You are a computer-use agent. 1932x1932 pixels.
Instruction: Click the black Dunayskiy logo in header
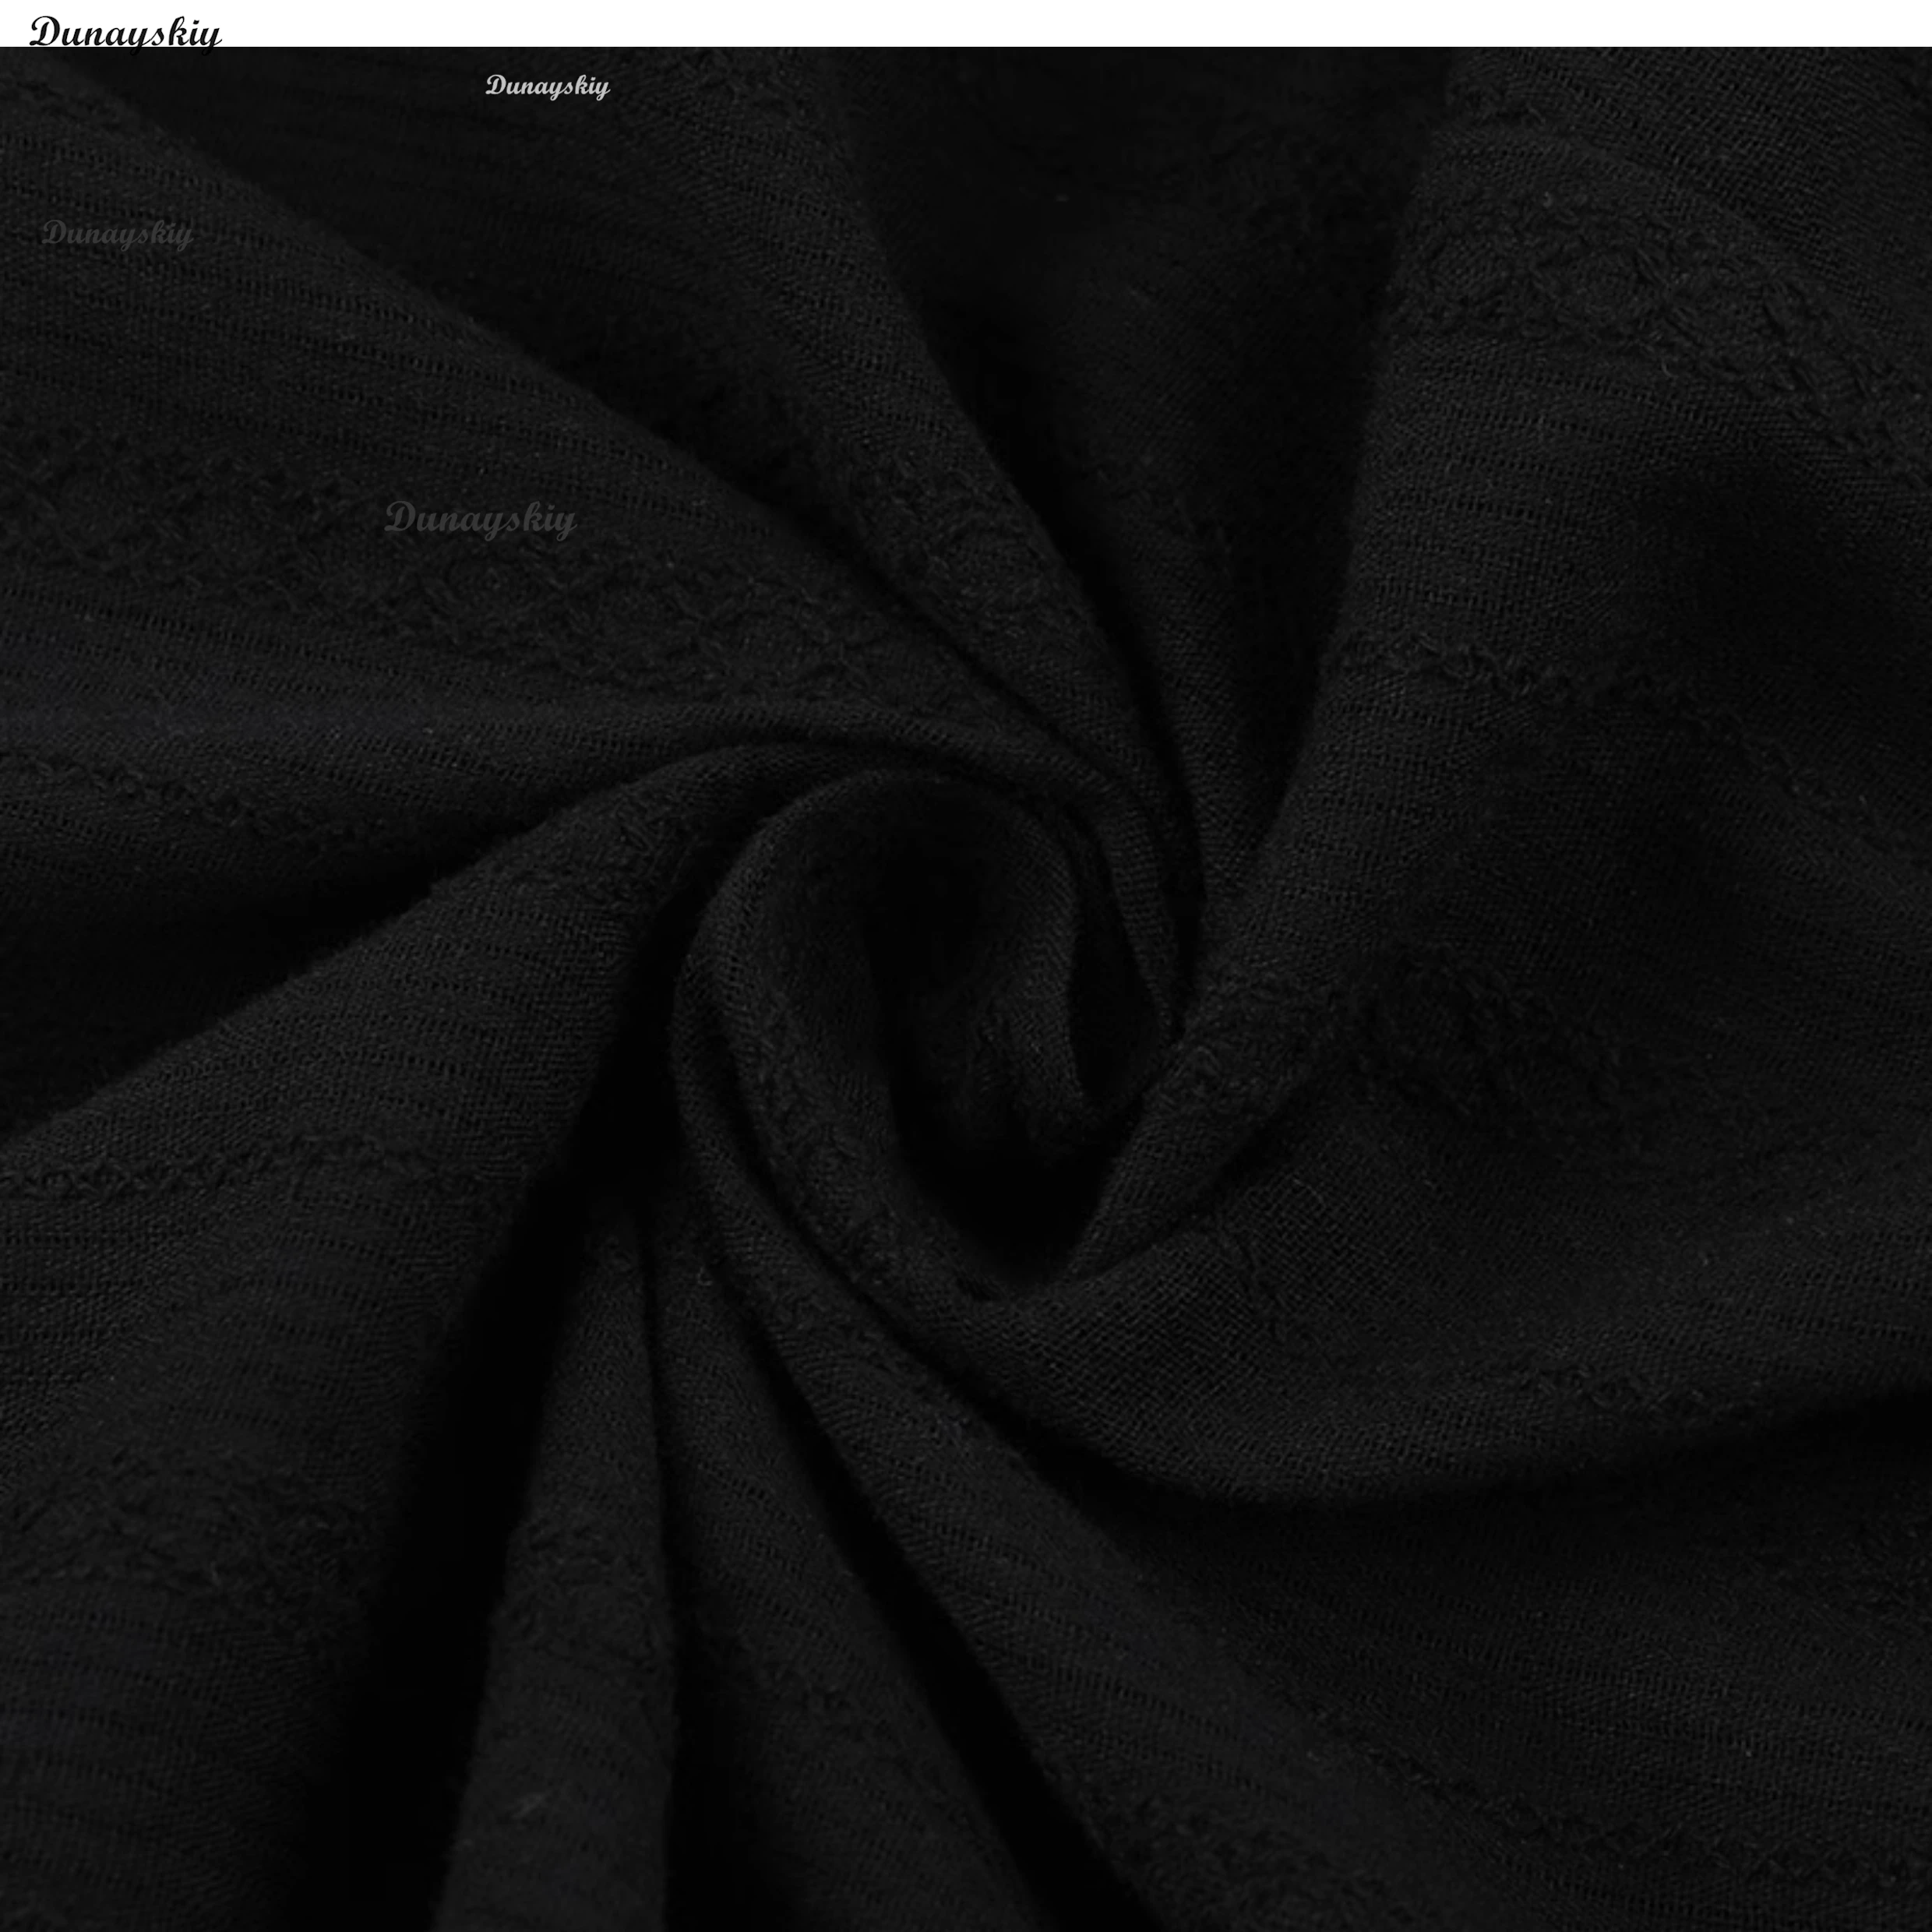pyautogui.click(x=125, y=32)
